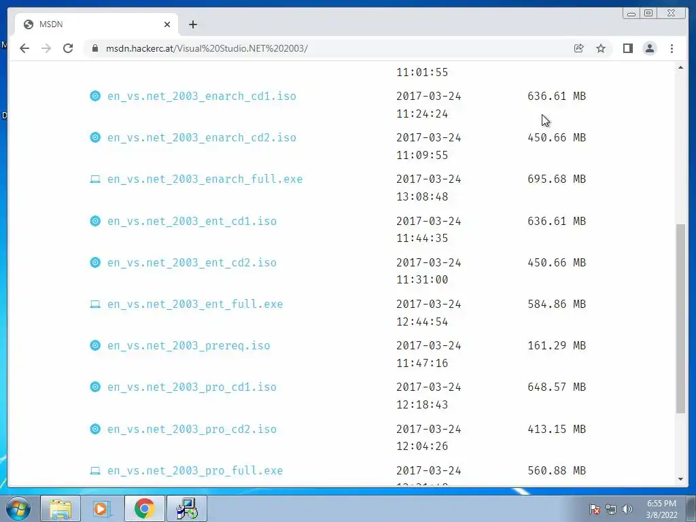696x522 pixels.
Task: Click disc icon beside enarch_cd2.iso
Action: tap(95, 137)
